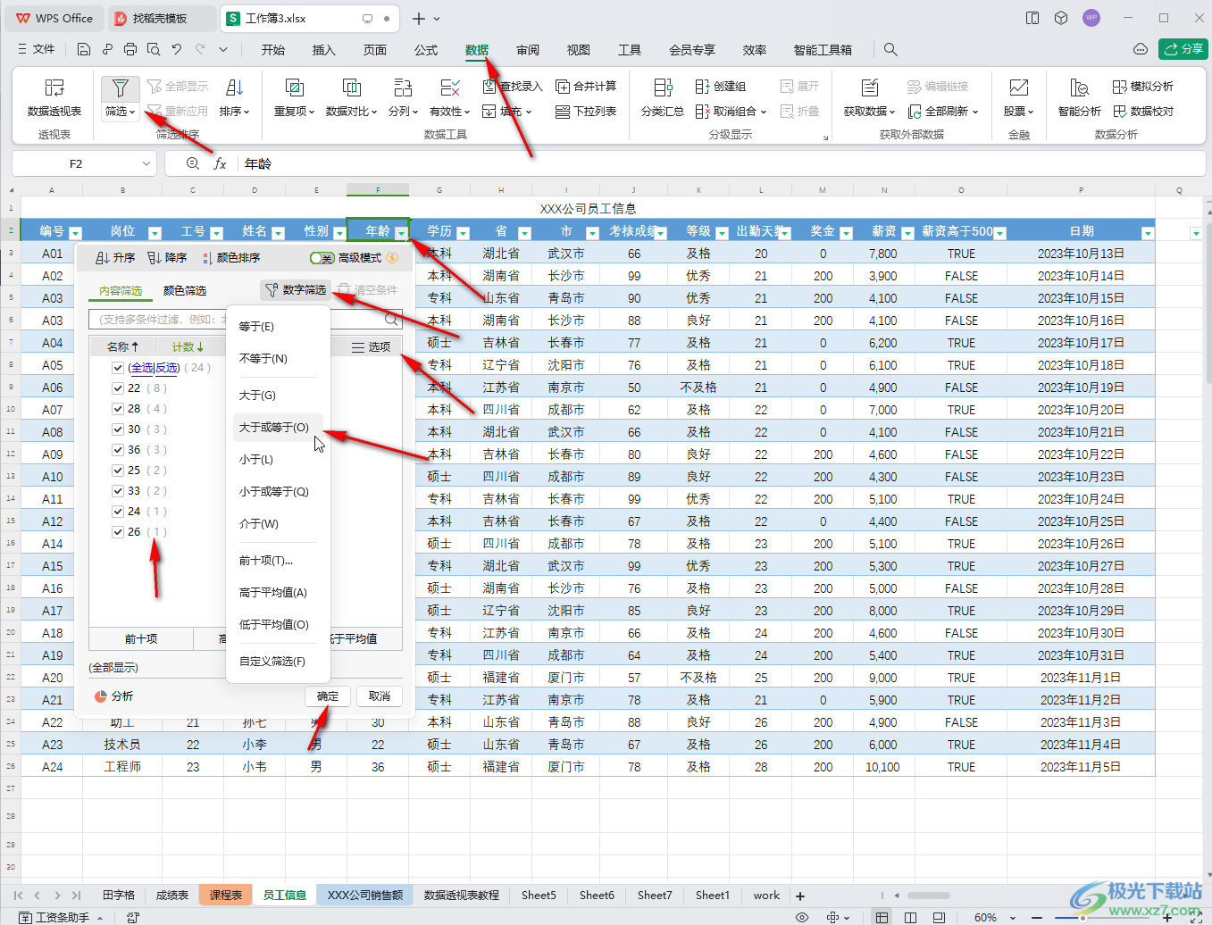
Task: Click the fx insert function icon
Action: 220,164
